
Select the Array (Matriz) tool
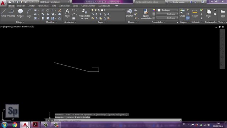(x=53, y=18)
